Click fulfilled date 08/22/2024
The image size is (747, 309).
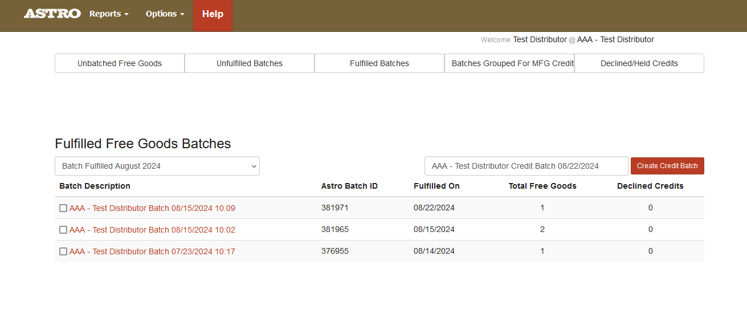[434, 208]
